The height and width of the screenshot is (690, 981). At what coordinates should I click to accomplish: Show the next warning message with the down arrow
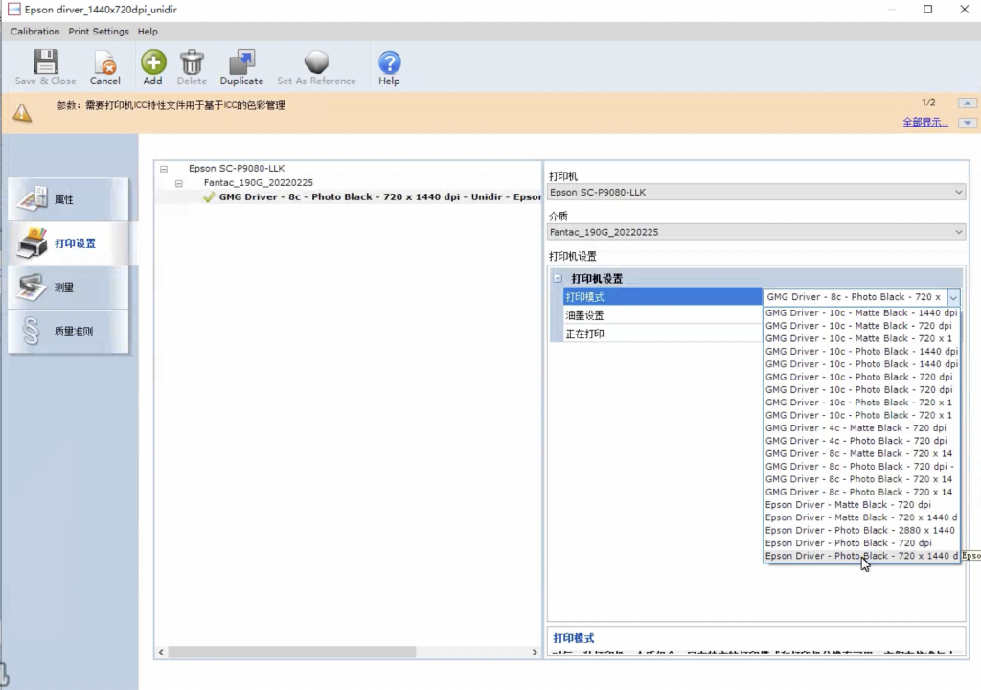click(968, 123)
